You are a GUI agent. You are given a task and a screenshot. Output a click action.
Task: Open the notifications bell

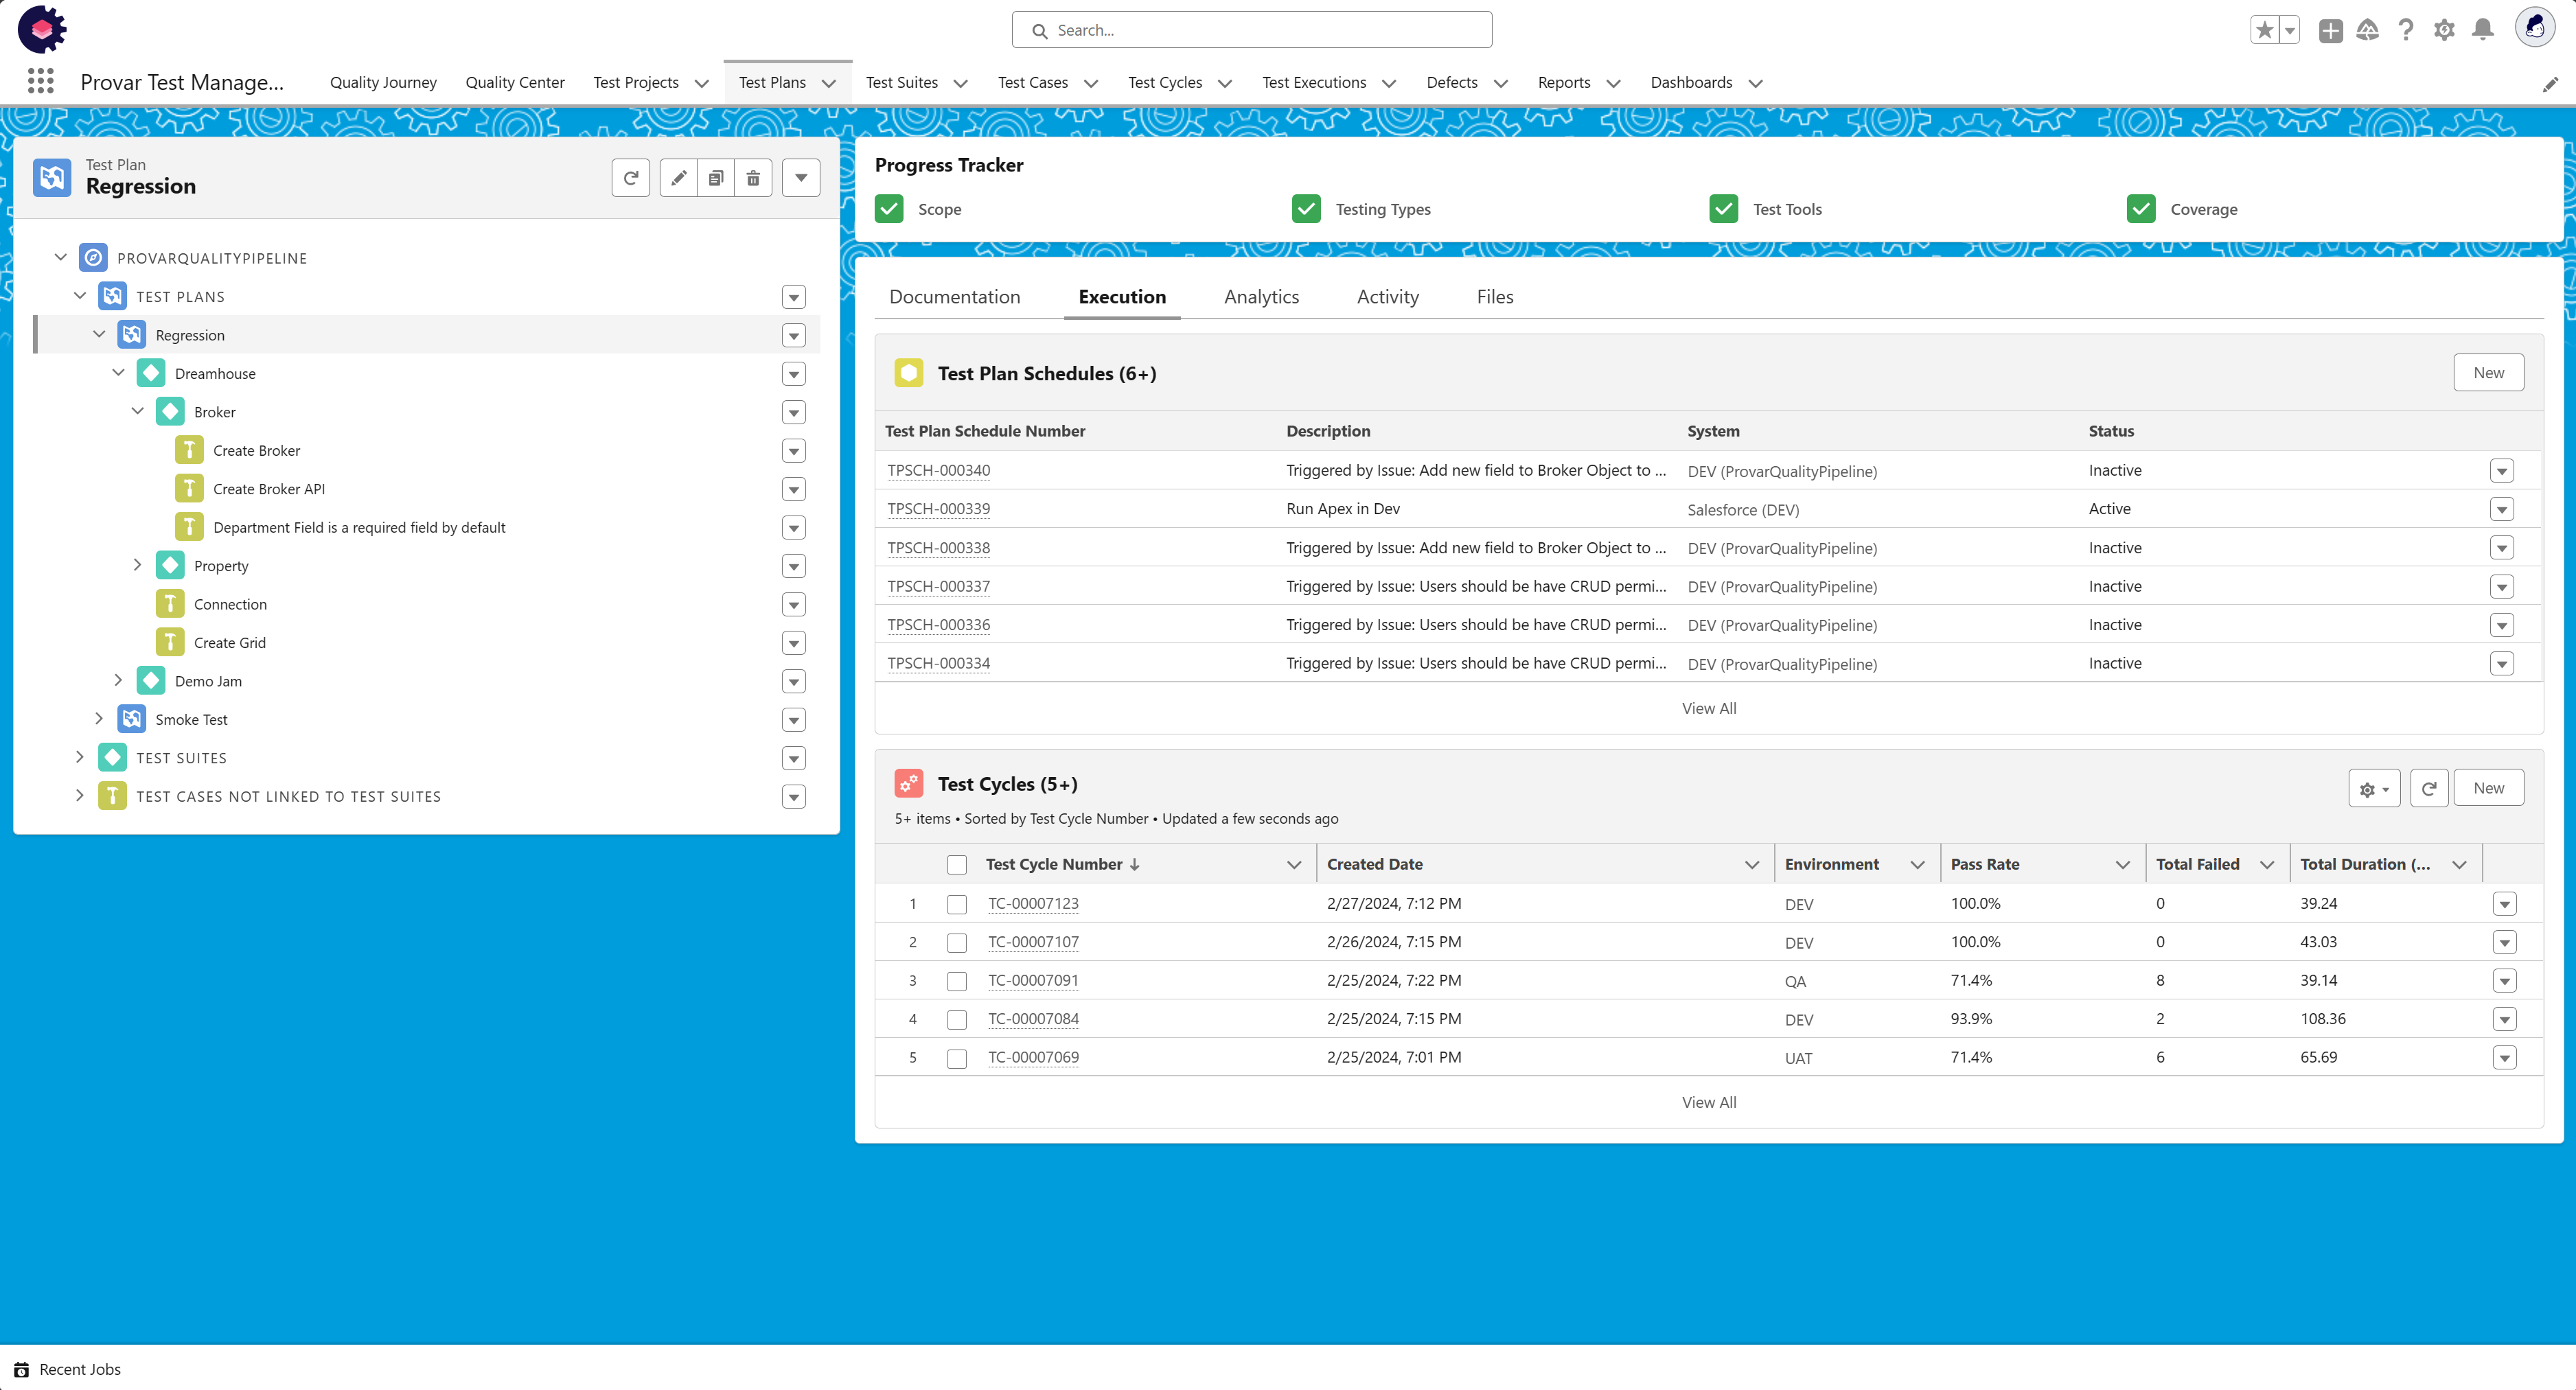point(2483,30)
